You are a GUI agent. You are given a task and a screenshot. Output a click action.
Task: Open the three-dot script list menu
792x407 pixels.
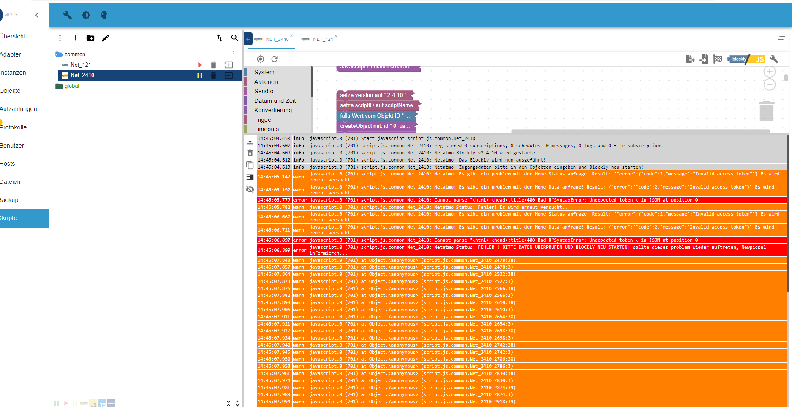tap(60, 38)
